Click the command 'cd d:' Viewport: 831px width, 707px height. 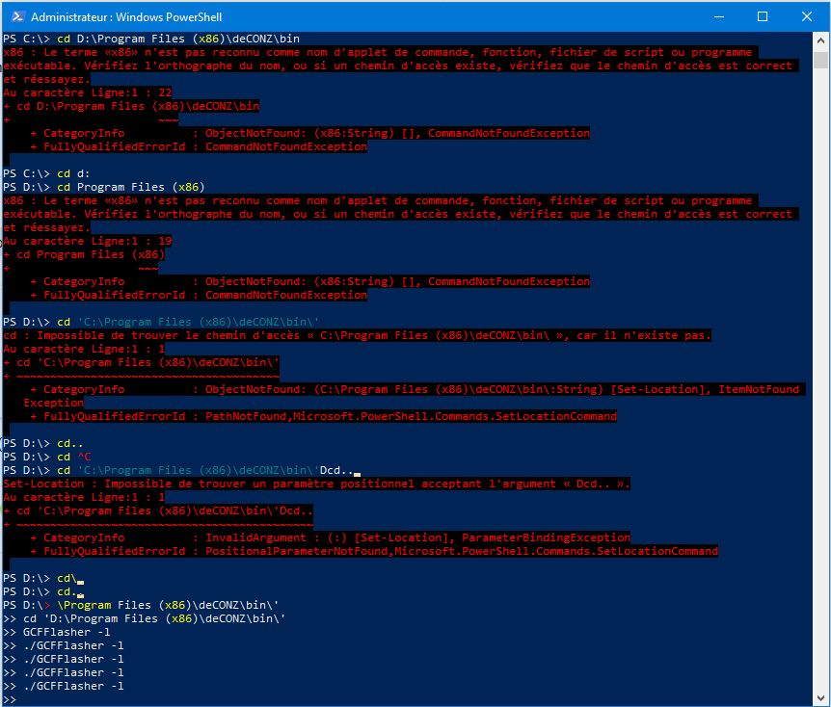pyautogui.click(x=73, y=173)
